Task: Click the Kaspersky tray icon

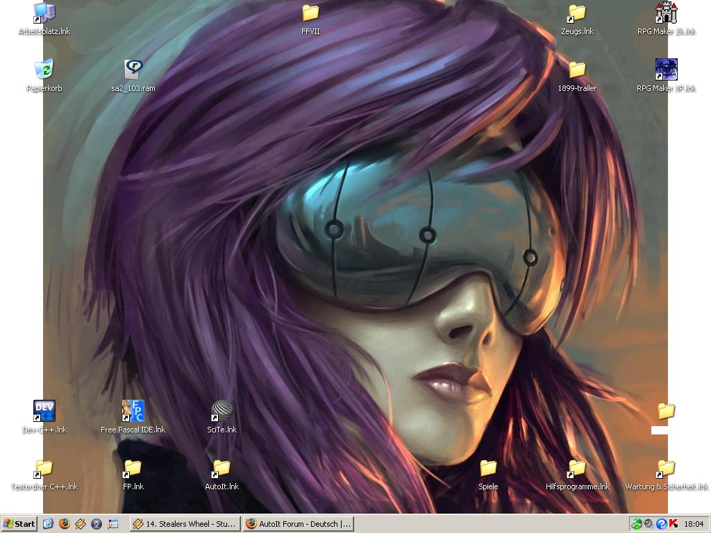Action: [674, 524]
